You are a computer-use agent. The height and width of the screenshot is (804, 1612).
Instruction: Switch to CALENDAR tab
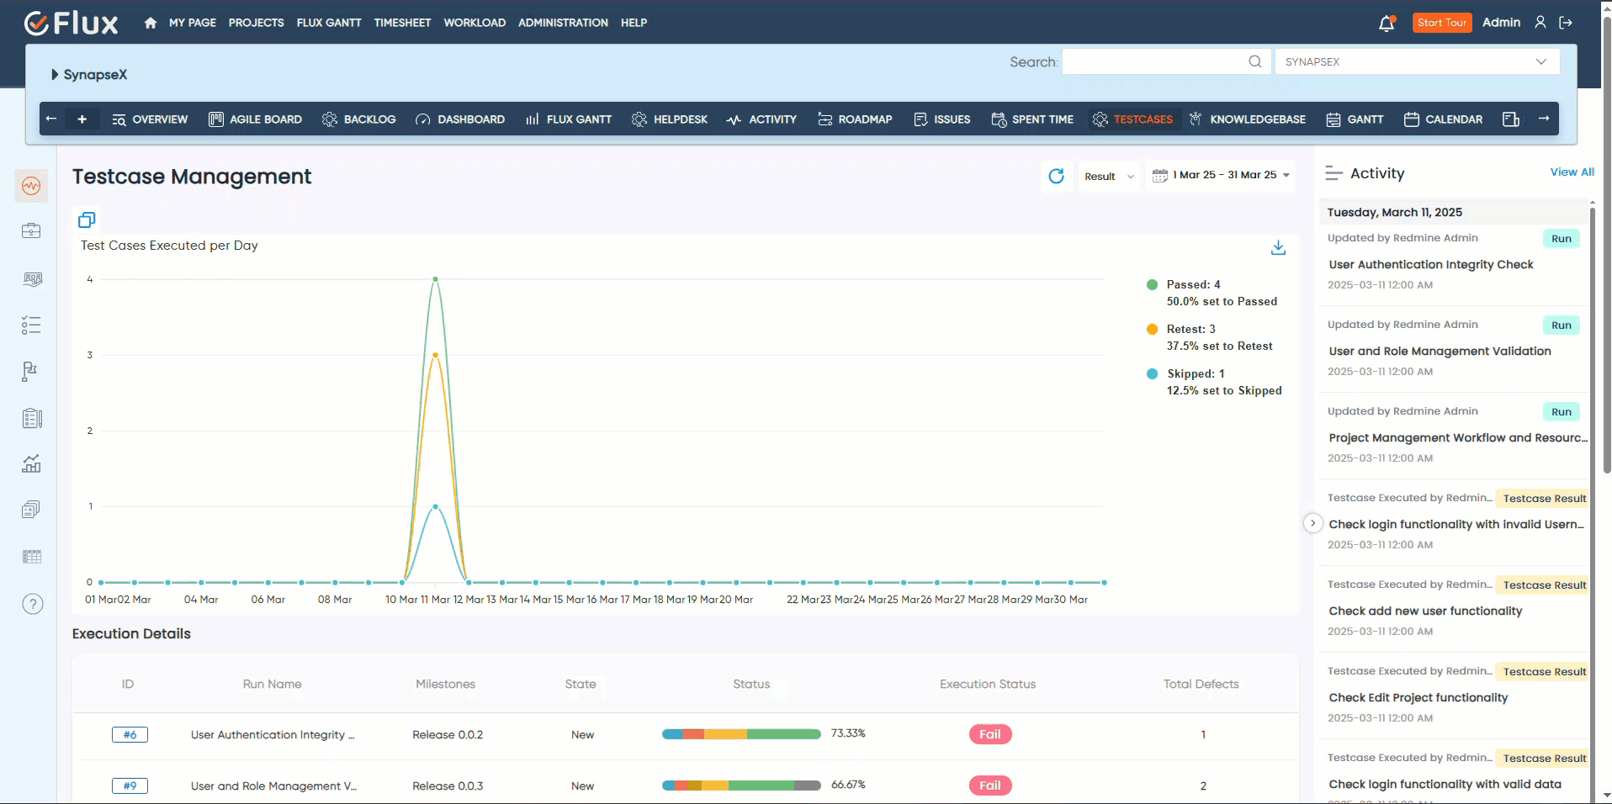tap(1444, 119)
